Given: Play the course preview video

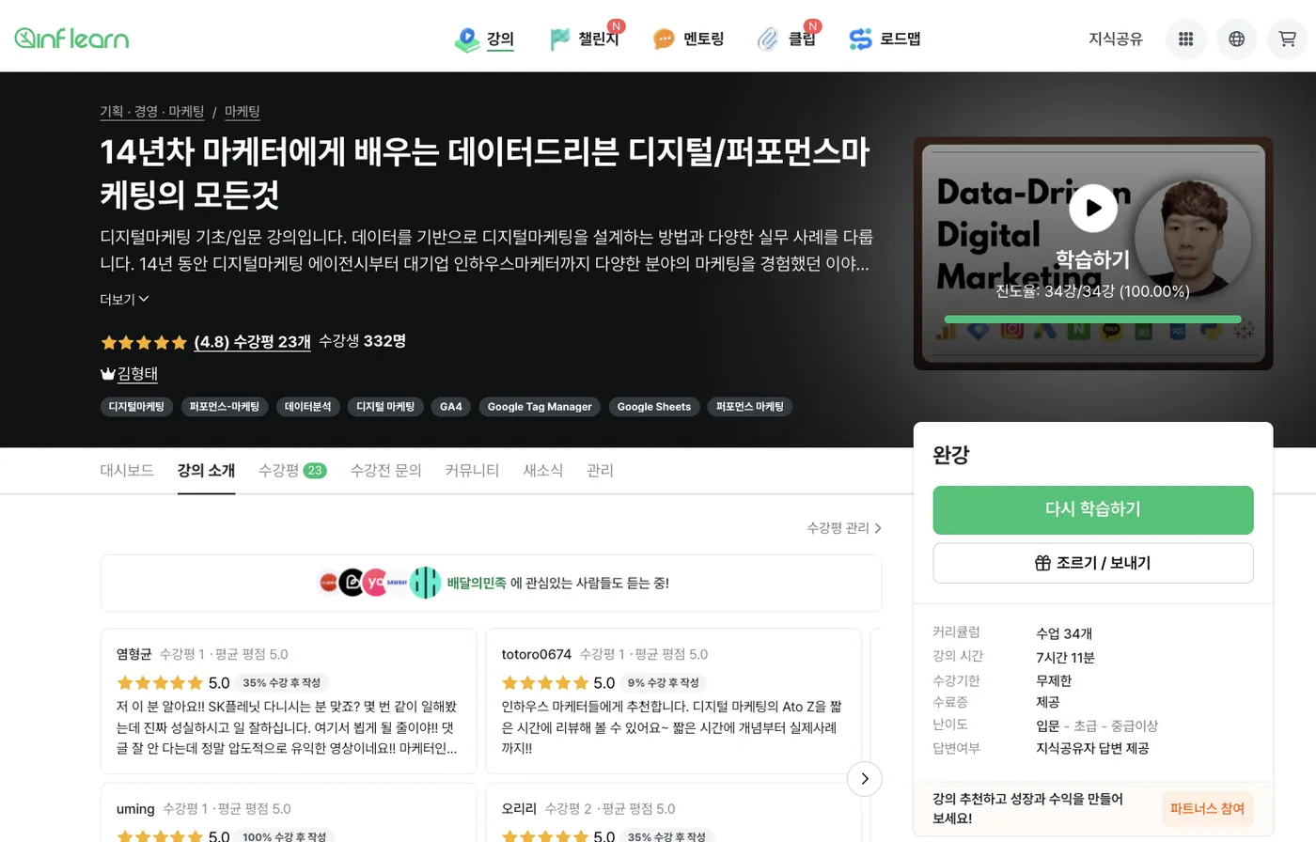Looking at the screenshot, I should click(1093, 208).
